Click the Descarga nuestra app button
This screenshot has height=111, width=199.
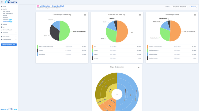pos(9,45)
